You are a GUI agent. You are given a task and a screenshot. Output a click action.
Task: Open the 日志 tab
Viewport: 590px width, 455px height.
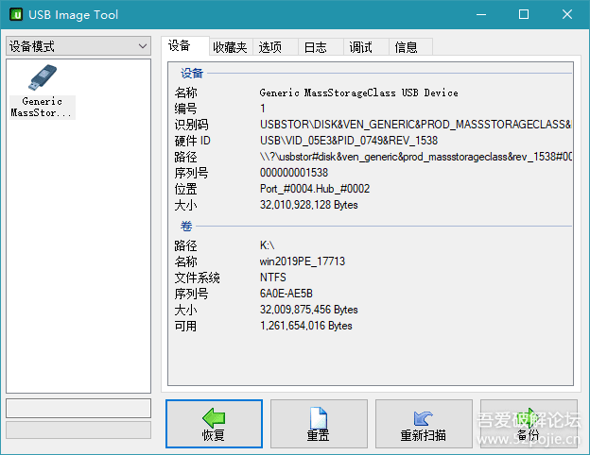[x=321, y=47]
